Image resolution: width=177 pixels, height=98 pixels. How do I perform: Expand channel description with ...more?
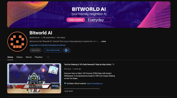coord(103,41)
